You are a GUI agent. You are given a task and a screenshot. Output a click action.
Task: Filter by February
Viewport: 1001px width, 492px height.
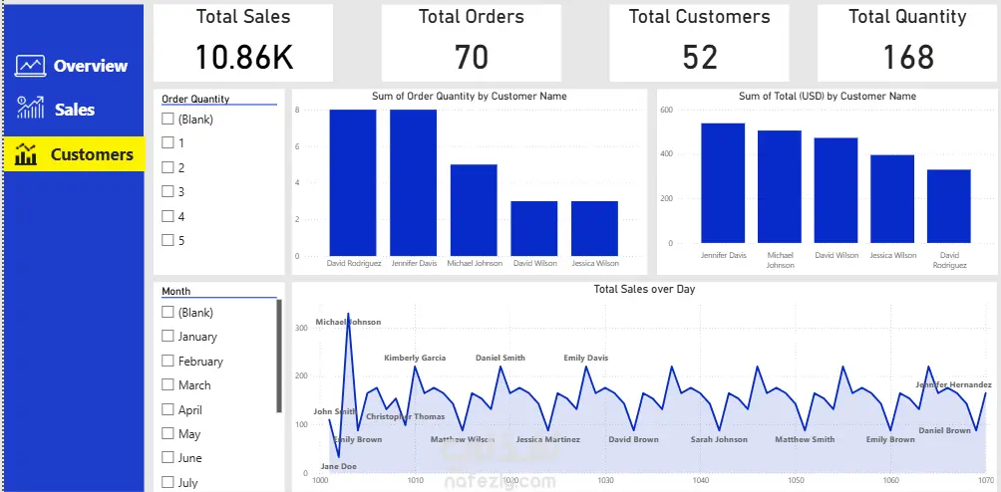click(x=167, y=361)
